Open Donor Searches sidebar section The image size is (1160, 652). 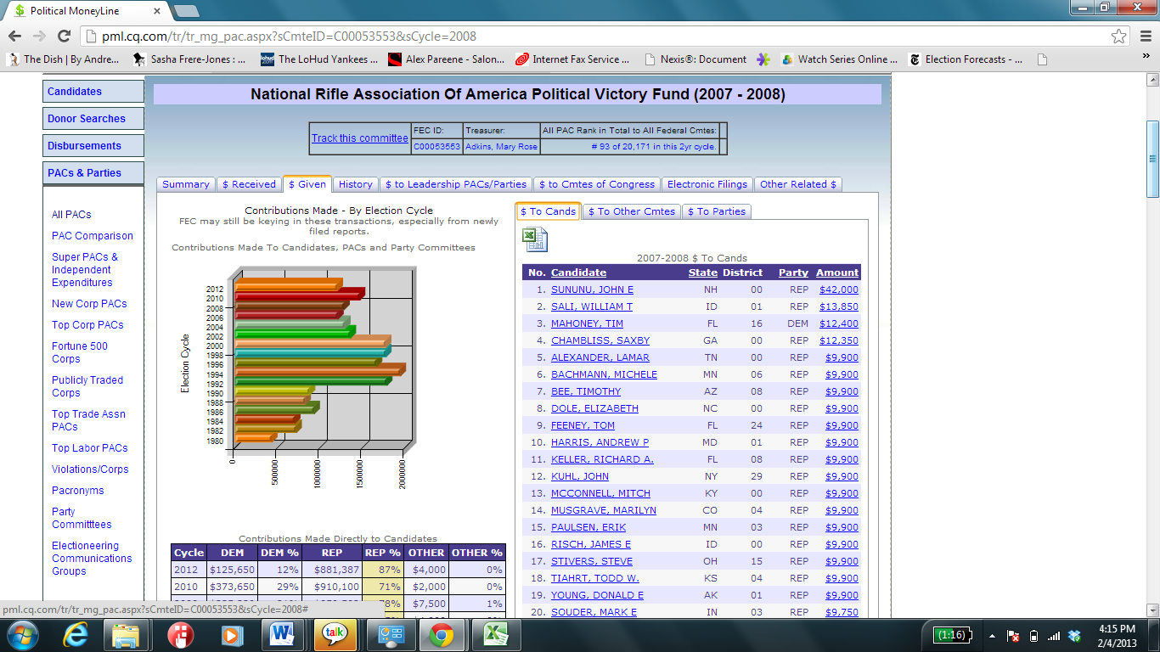[93, 119]
